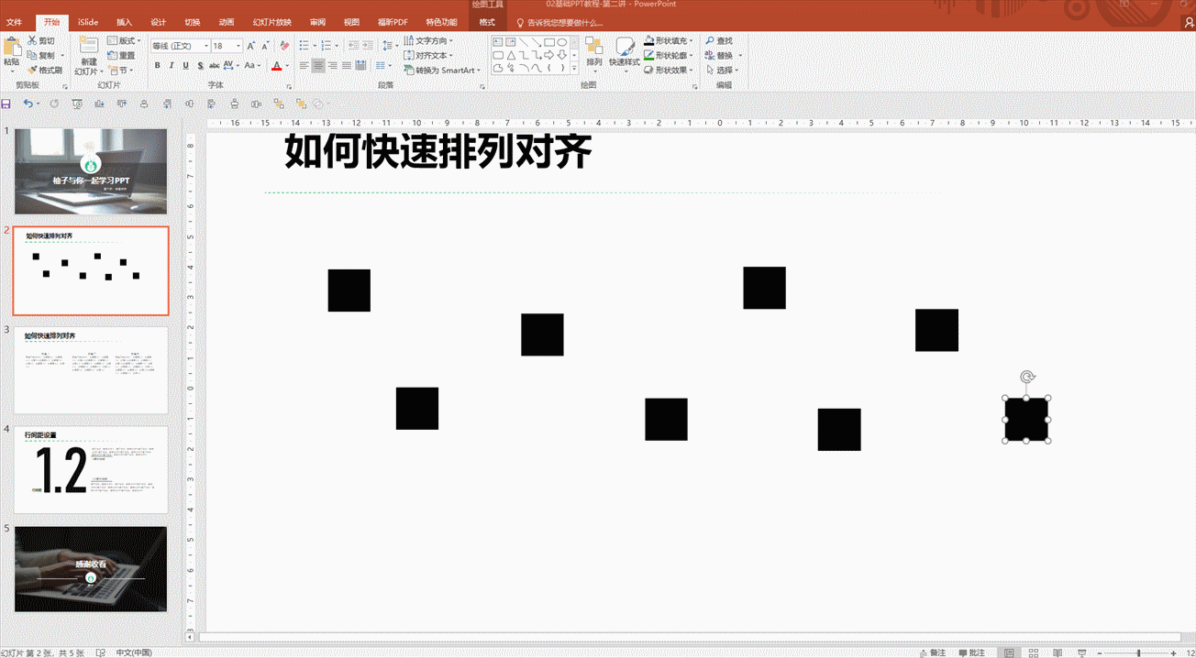The height and width of the screenshot is (658, 1196).
Task: Click the numbered list button
Action: click(x=328, y=45)
